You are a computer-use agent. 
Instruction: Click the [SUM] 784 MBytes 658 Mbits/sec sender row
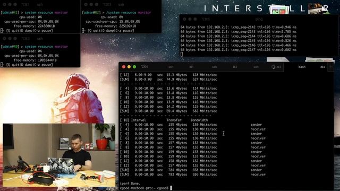(191, 170)
